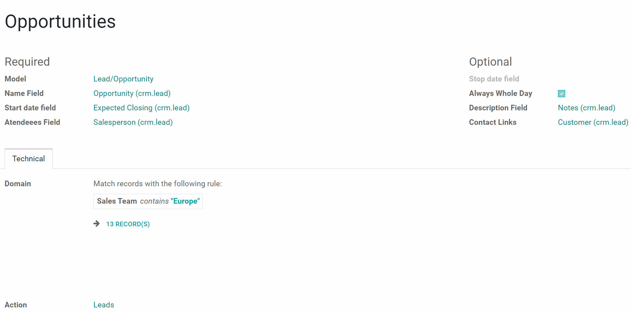Click the Atendeees Field label
The image size is (631, 313).
pos(32,122)
